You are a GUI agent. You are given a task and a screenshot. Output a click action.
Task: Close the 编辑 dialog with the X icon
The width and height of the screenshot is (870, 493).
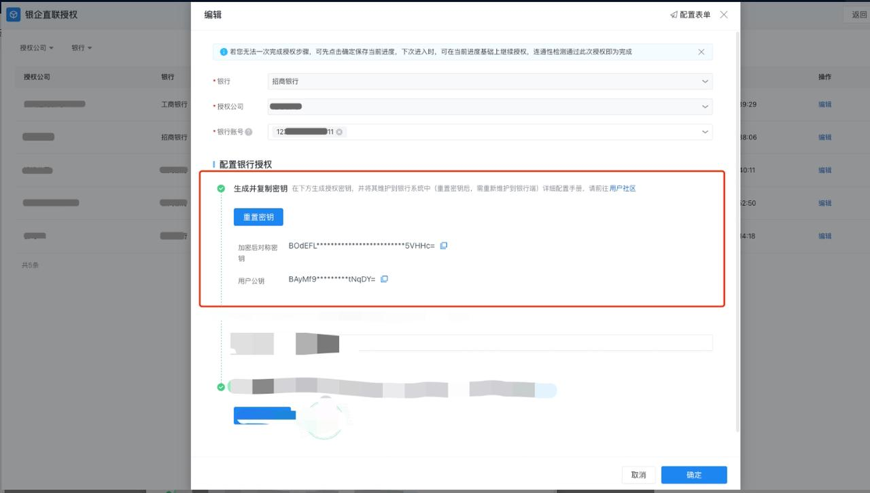coord(724,14)
